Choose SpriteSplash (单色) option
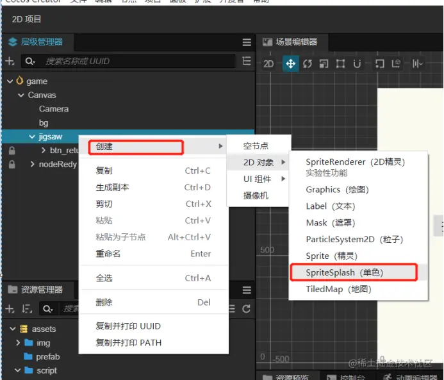444x380 pixels. click(x=358, y=272)
